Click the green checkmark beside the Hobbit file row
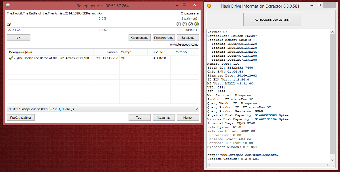 (11, 58)
